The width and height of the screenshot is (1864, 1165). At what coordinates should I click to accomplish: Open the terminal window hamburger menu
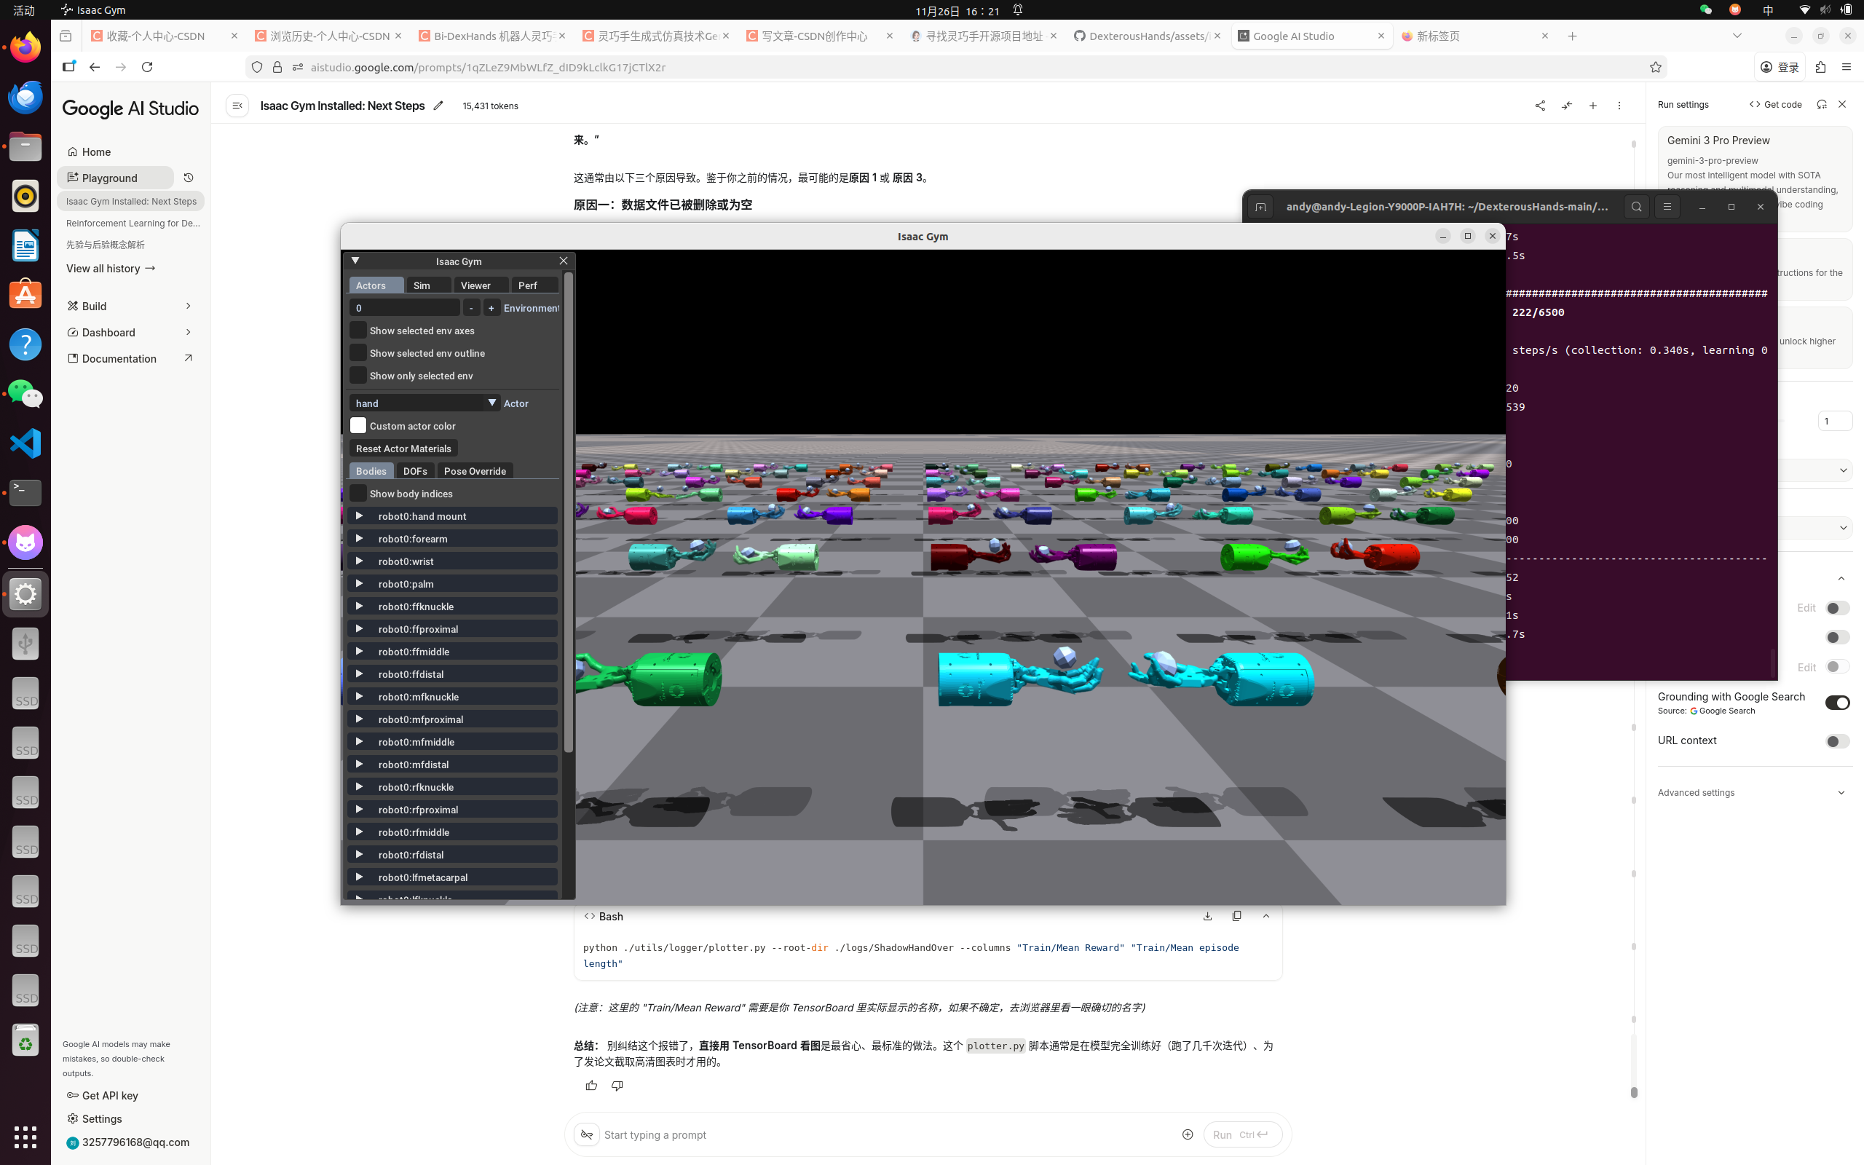[1667, 207]
